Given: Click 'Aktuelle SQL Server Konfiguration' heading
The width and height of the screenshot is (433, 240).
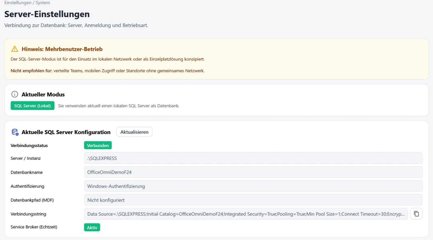Looking at the screenshot, I should [x=66, y=132].
